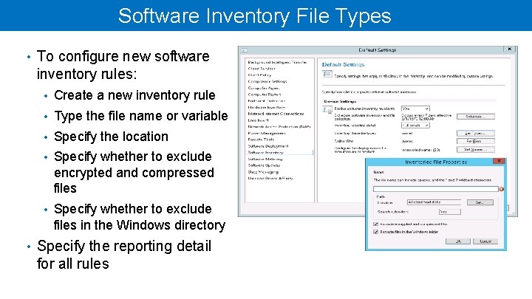Close the Default Settings window
Image resolution: width=532 pixels, height=299 pixels.
(x=509, y=49)
